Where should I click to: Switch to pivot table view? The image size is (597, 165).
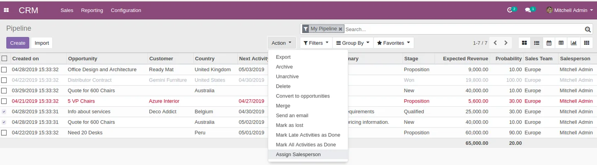tap(561, 43)
